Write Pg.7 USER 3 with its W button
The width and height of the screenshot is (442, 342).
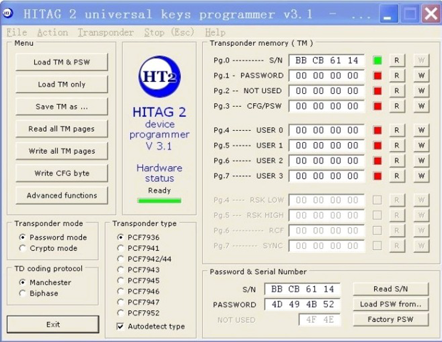pyautogui.click(x=421, y=175)
